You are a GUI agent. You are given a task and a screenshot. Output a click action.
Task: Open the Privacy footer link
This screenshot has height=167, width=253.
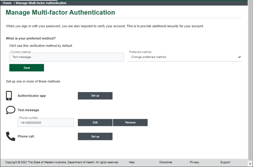click(x=194, y=162)
